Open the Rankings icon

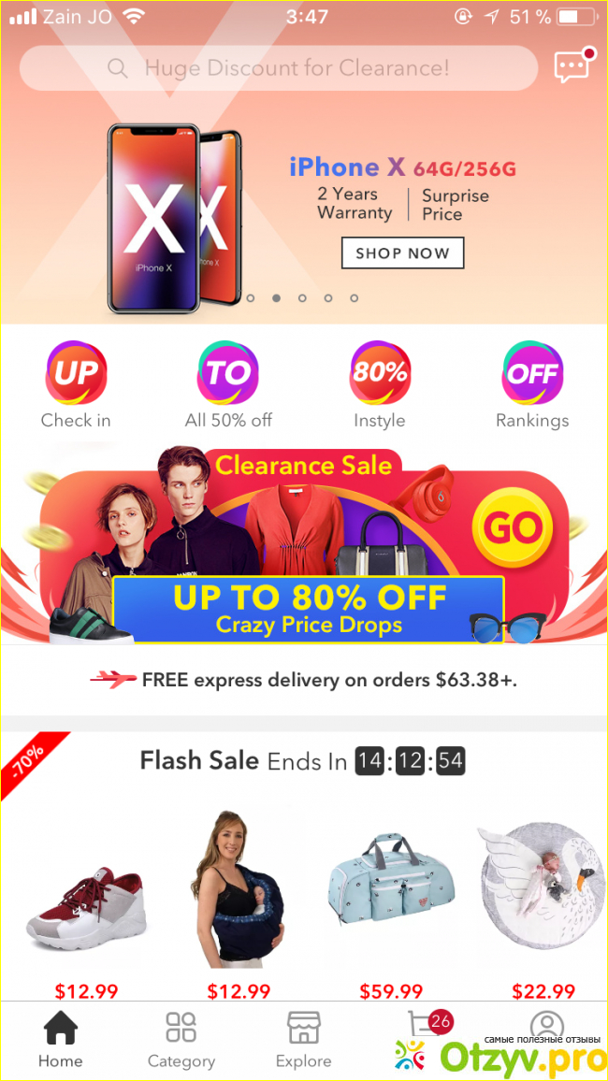point(532,373)
